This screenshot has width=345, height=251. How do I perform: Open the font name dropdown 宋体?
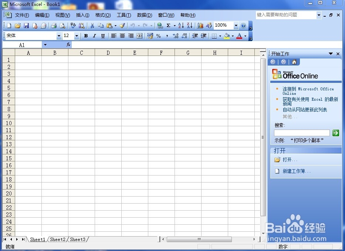click(x=59, y=36)
